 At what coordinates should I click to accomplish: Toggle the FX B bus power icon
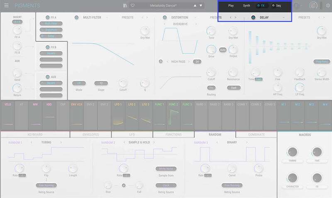(x=48, y=47)
